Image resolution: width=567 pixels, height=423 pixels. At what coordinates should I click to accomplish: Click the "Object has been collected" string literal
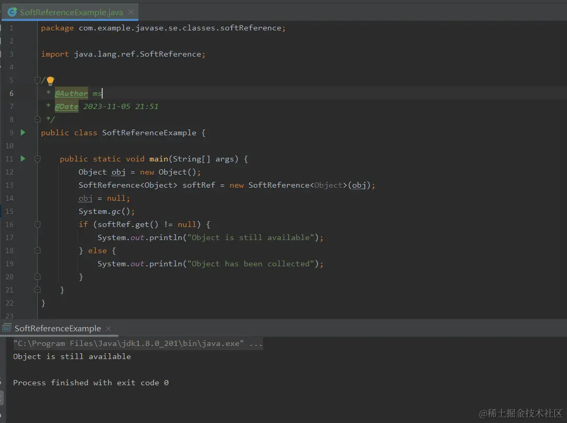(x=250, y=264)
